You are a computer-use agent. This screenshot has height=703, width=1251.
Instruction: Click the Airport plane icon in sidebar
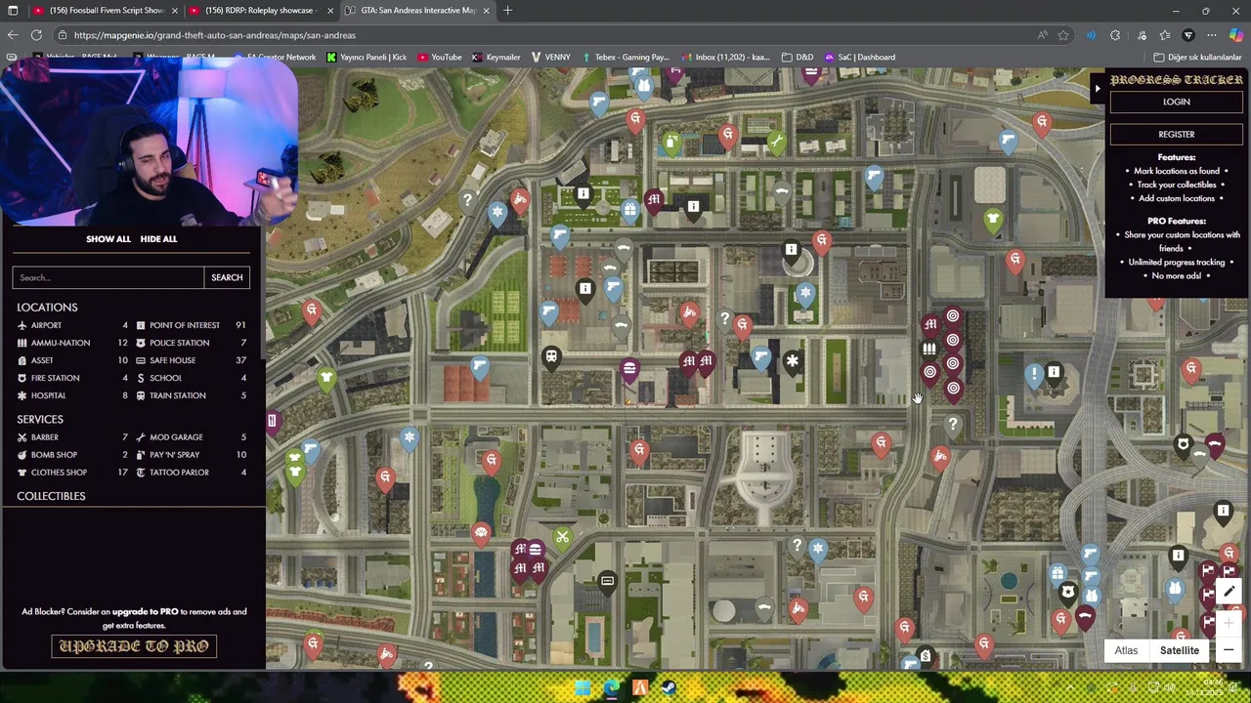(22, 325)
